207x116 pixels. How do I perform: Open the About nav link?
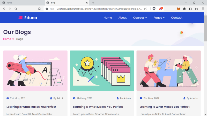coord(122,18)
